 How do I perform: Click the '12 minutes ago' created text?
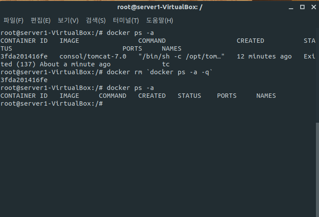coord(264,56)
